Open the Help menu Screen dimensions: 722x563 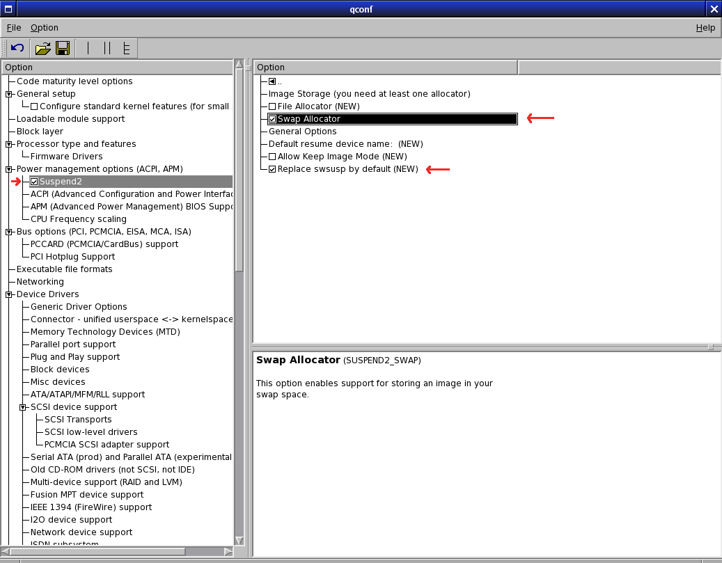[705, 28]
